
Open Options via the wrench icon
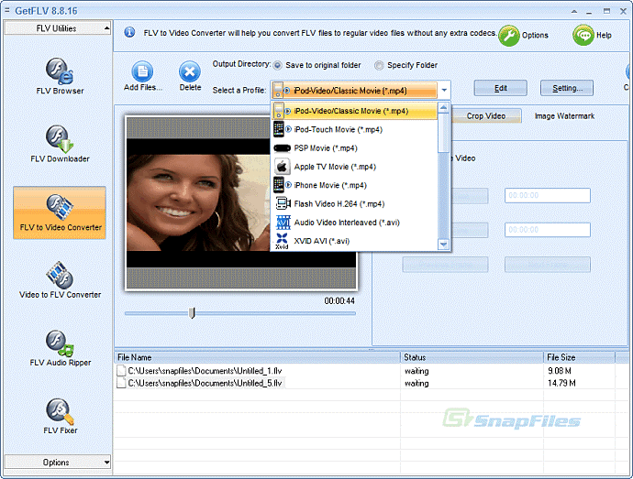click(x=509, y=36)
